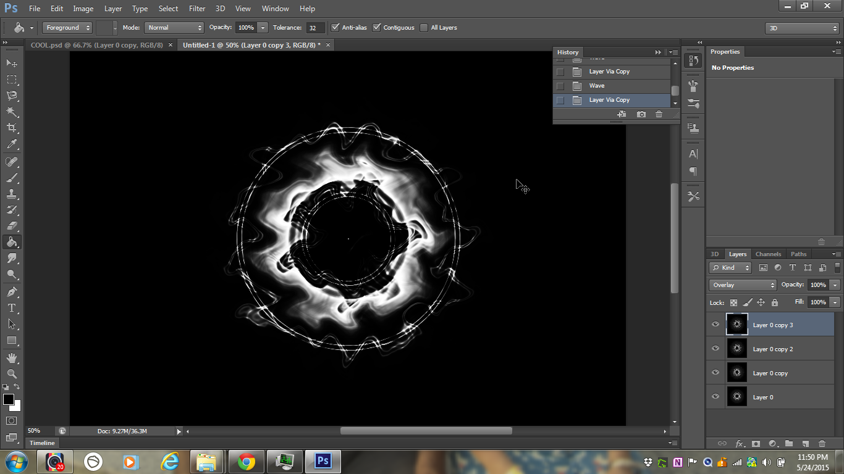The image size is (844, 474).
Task: Activate the Pen tool
Action: click(x=12, y=291)
